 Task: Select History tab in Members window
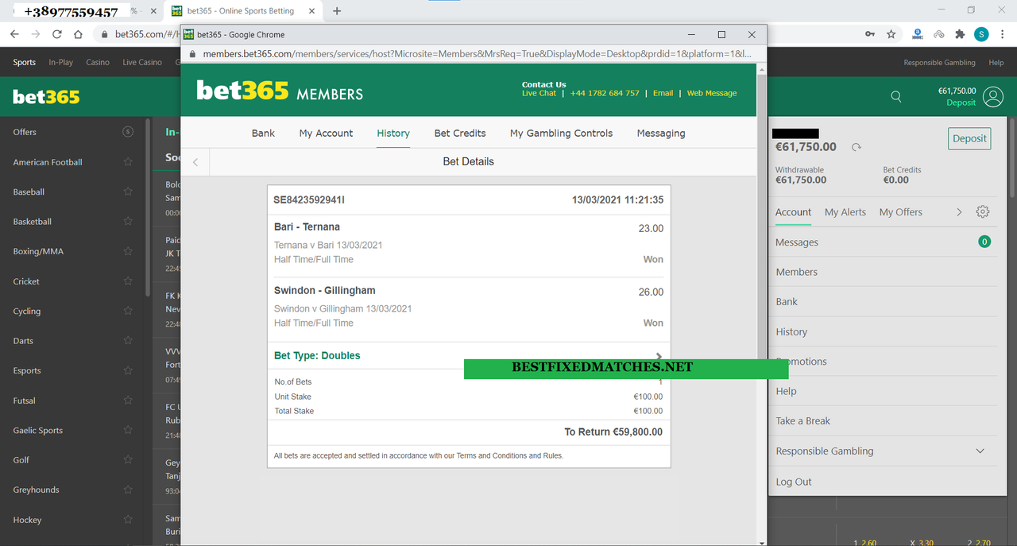coord(393,134)
